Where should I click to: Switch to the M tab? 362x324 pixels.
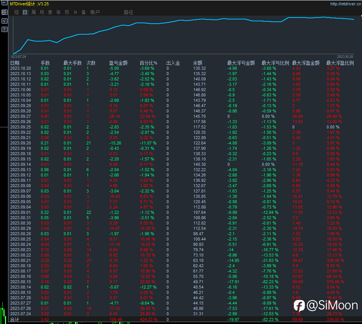75,12
